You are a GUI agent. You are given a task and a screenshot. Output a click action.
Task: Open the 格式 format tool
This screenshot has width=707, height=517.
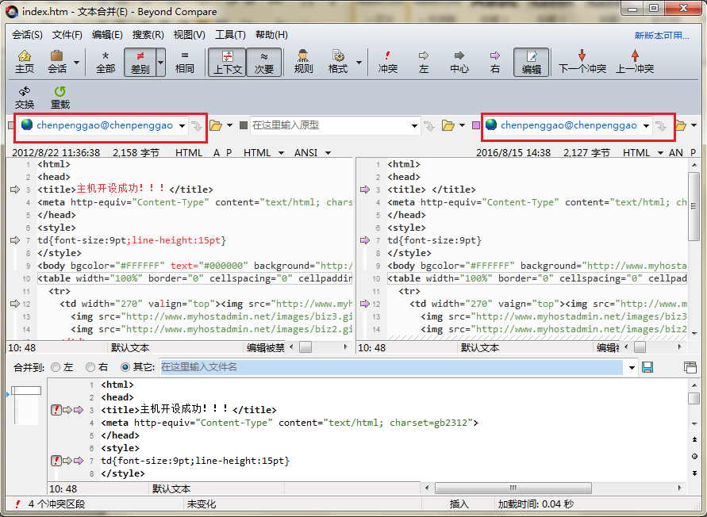point(338,62)
